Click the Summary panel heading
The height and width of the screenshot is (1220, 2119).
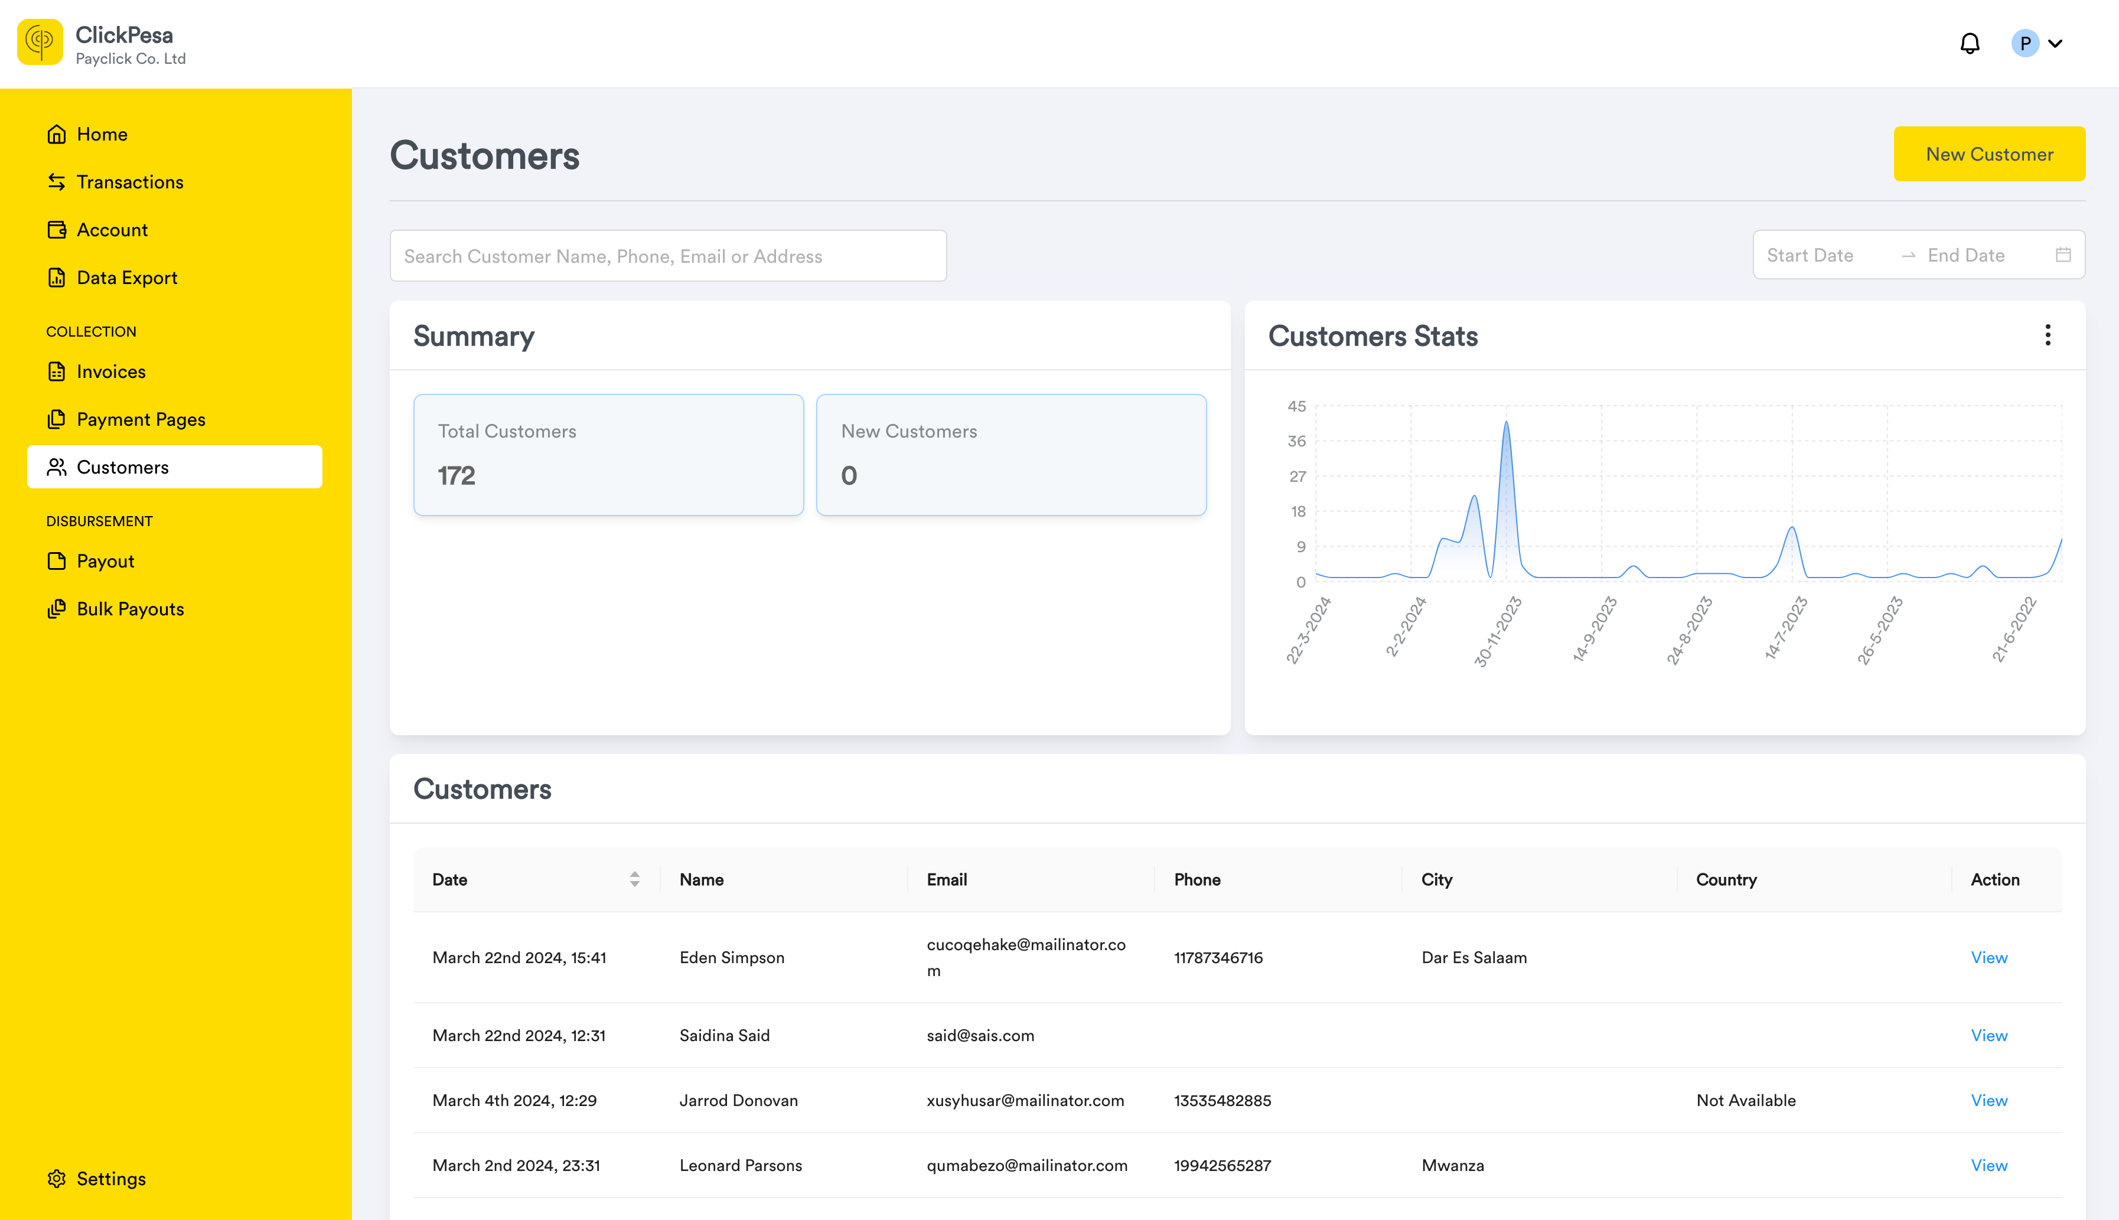click(x=474, y=336)
